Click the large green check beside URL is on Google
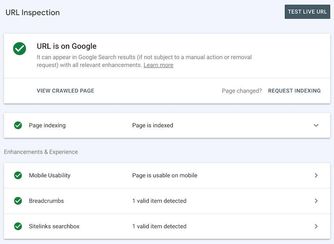The width and height of the screenshot is (334, 244). tap(20, 49)
